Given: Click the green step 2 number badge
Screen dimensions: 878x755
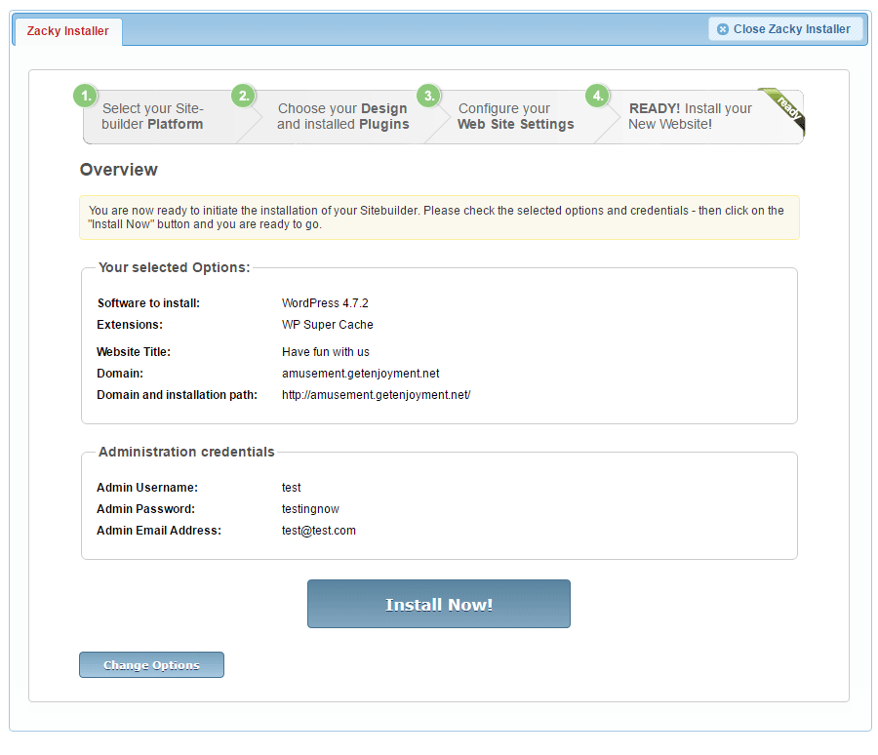Looking at the screenshot, I should point(244,96).
